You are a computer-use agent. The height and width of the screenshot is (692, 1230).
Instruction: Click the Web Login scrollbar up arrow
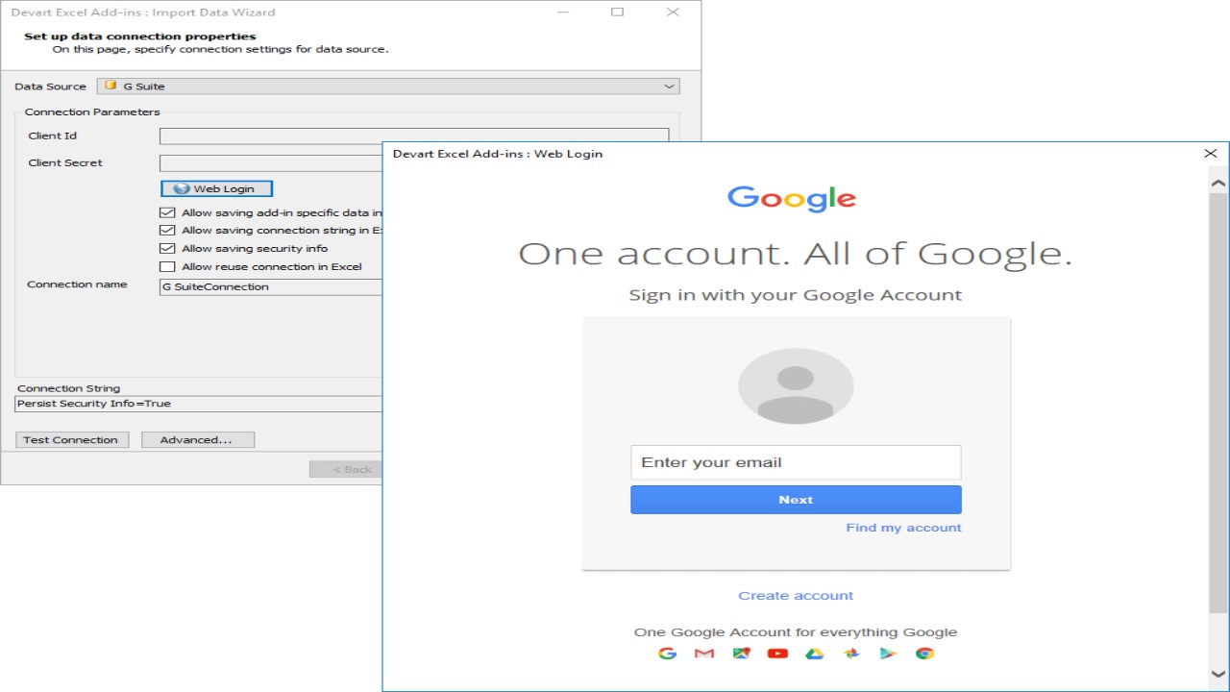point(1218,183)
